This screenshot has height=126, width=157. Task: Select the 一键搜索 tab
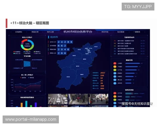tap(137, 32)
